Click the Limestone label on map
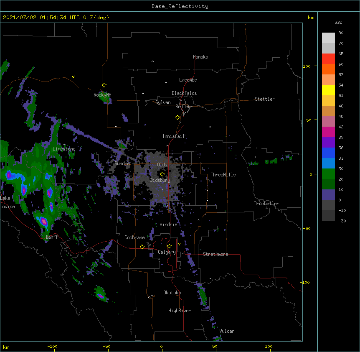Screen dimensions: 360x352 coord(64,149)
